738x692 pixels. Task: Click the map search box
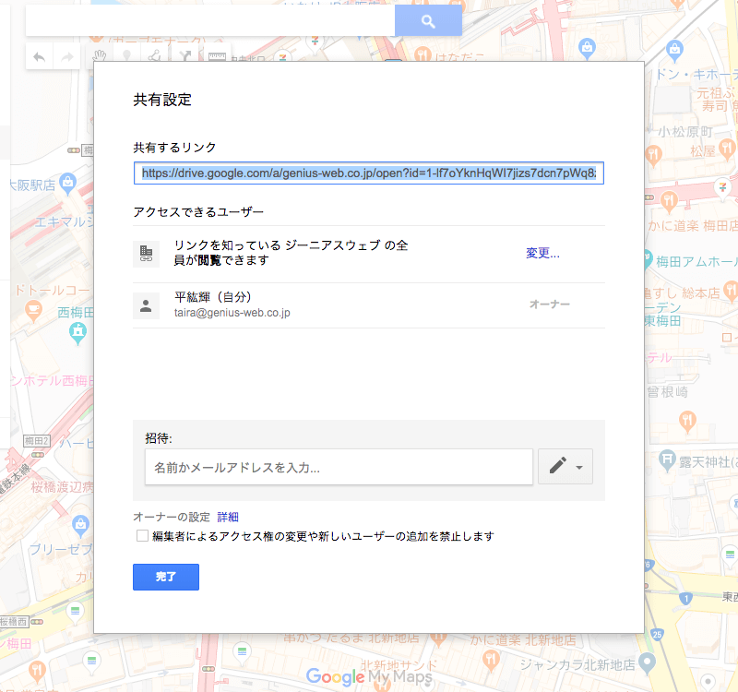click(210, 20)
